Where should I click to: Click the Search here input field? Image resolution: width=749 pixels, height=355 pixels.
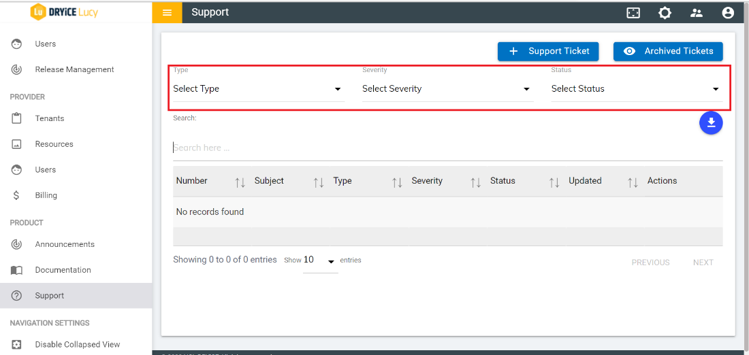click(447, 148)
